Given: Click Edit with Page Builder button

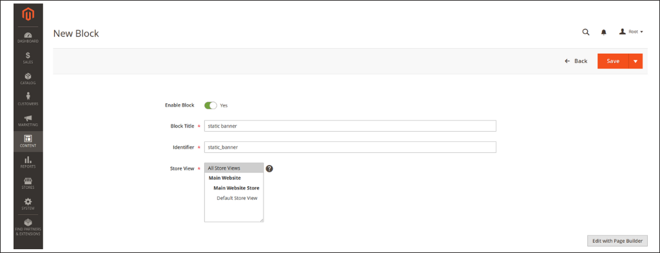Looking at the screenshot, I should tap(617, 241).
